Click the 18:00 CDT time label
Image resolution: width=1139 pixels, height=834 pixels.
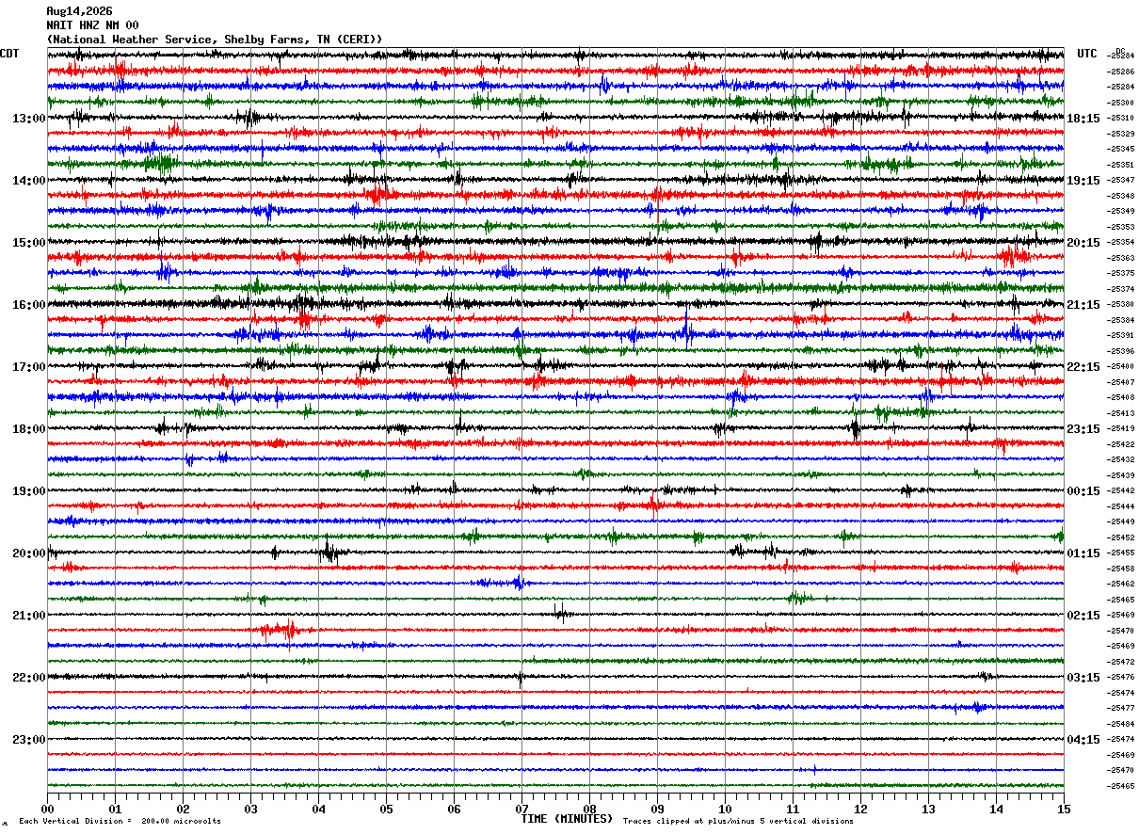(28, 428)
